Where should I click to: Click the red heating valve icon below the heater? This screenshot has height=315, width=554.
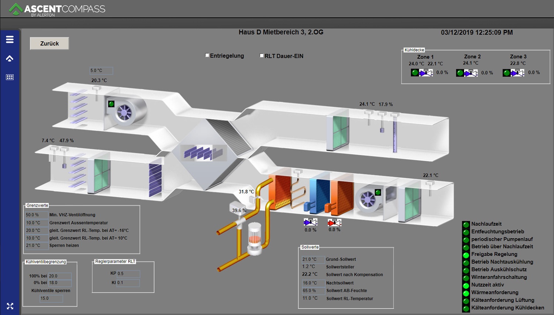point(334,222)
